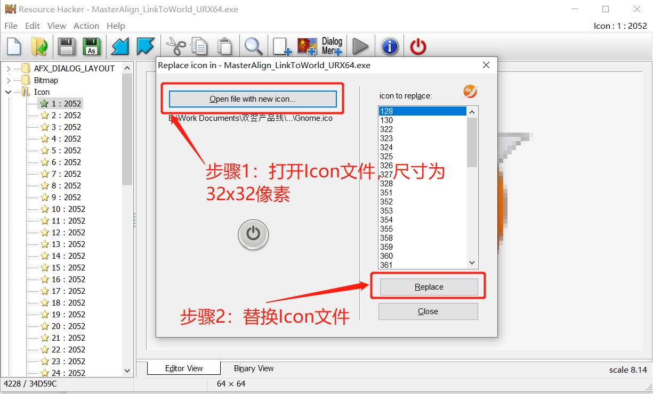Click the Save As toolbar icon
The image size is (653, 394).
[x=92, y=46]
